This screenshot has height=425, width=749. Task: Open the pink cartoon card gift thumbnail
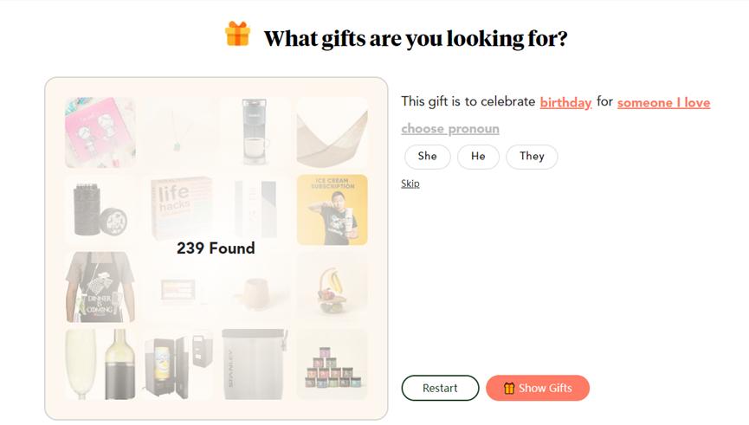(x=100, y=132)
